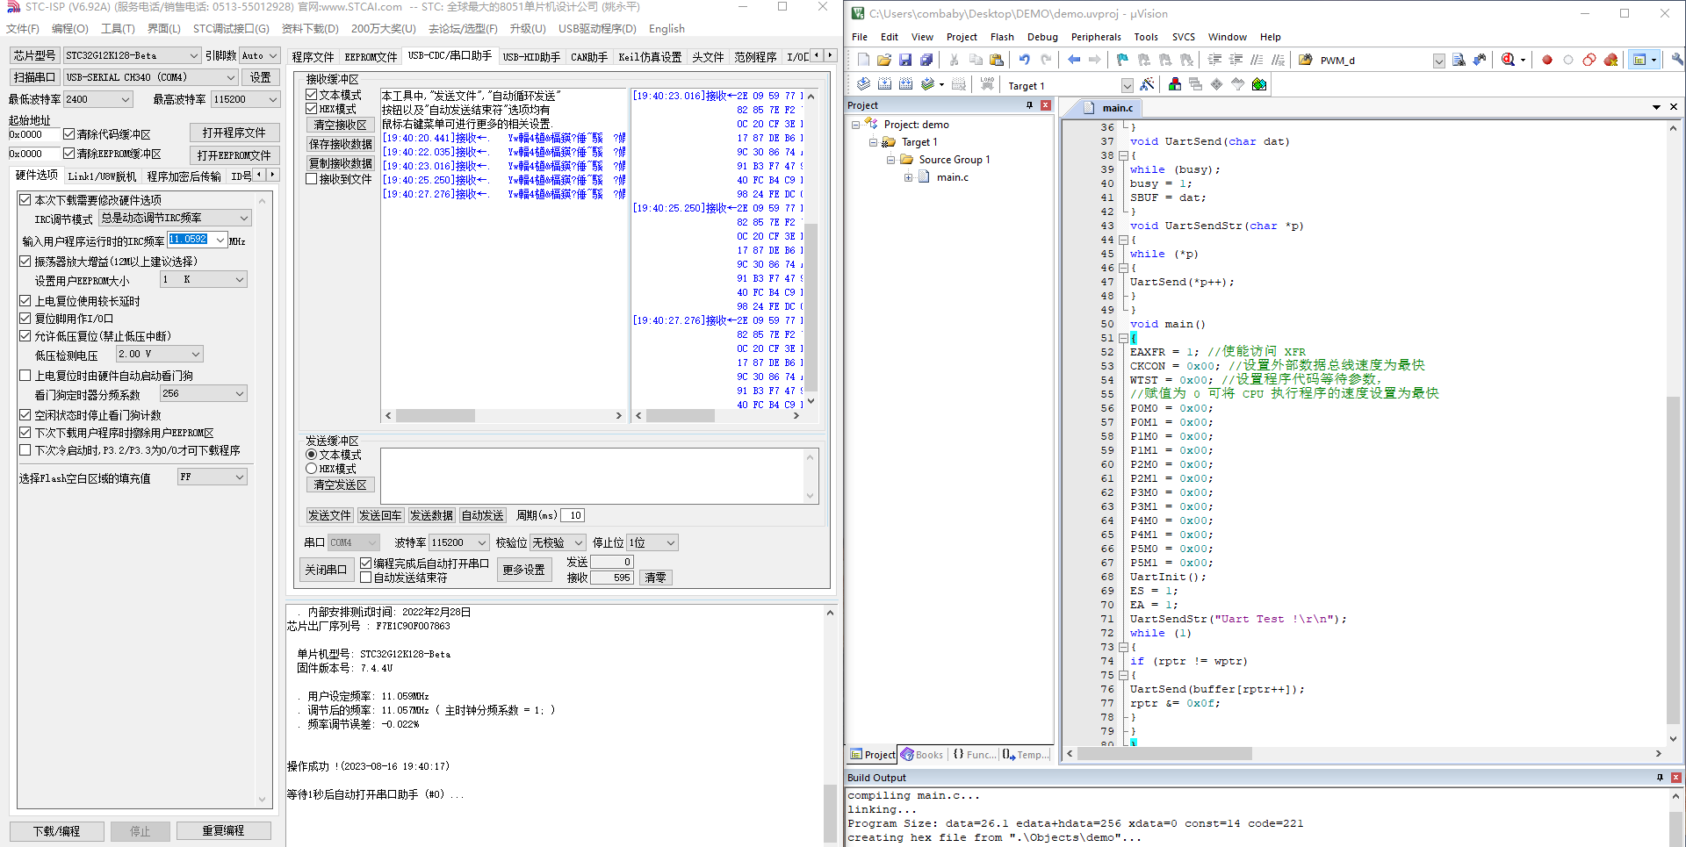Click Rebuild all target files icon

pos(905,84)
